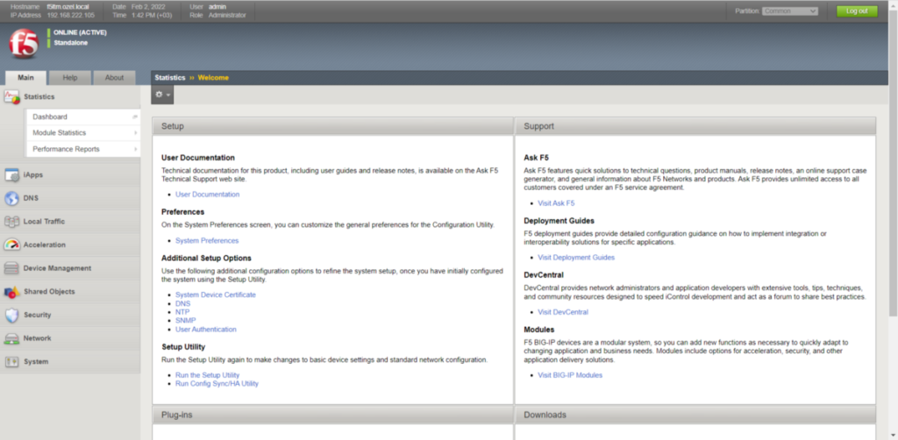Viewport: 898px width, 440px height.
Task: Open the NTP setup link
Action: (x=182, y=312)
